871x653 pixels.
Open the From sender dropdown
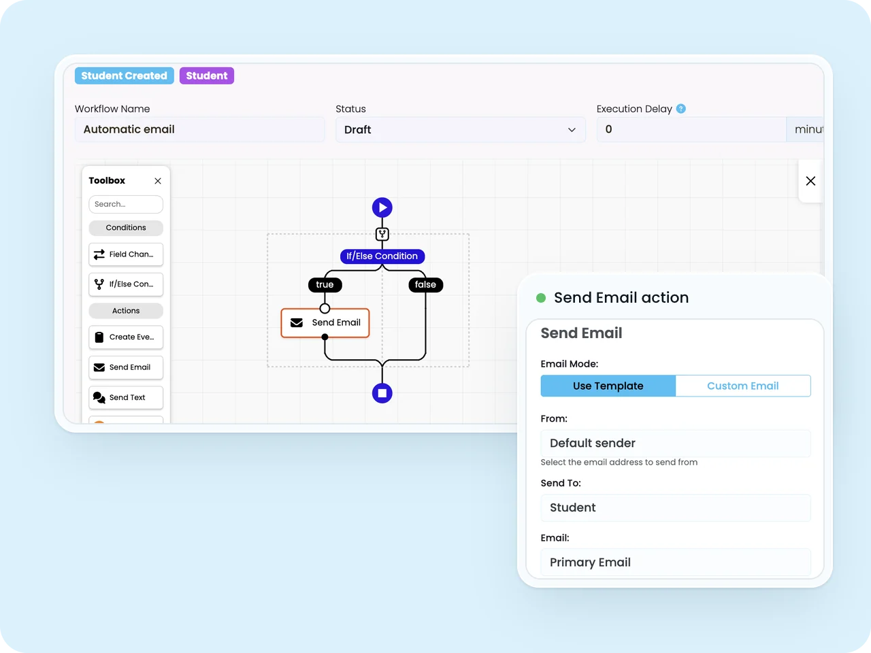676,443
